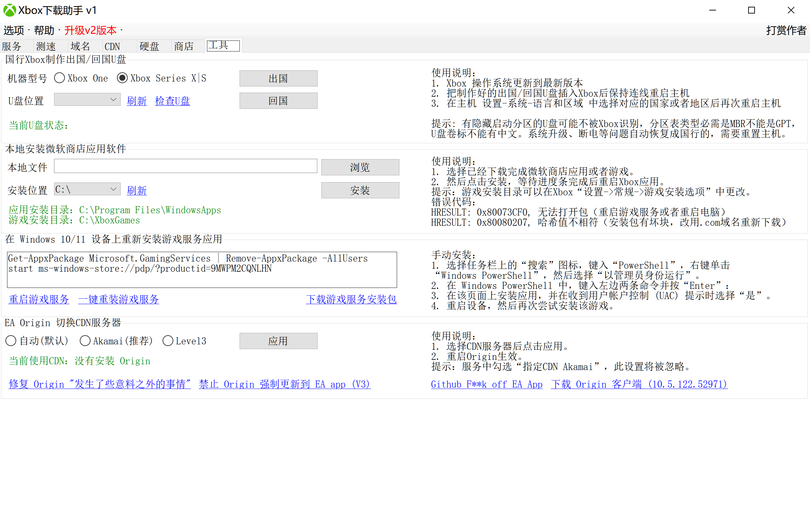
Task: Open Github F**k off EA App link
Action: (487, 384)
